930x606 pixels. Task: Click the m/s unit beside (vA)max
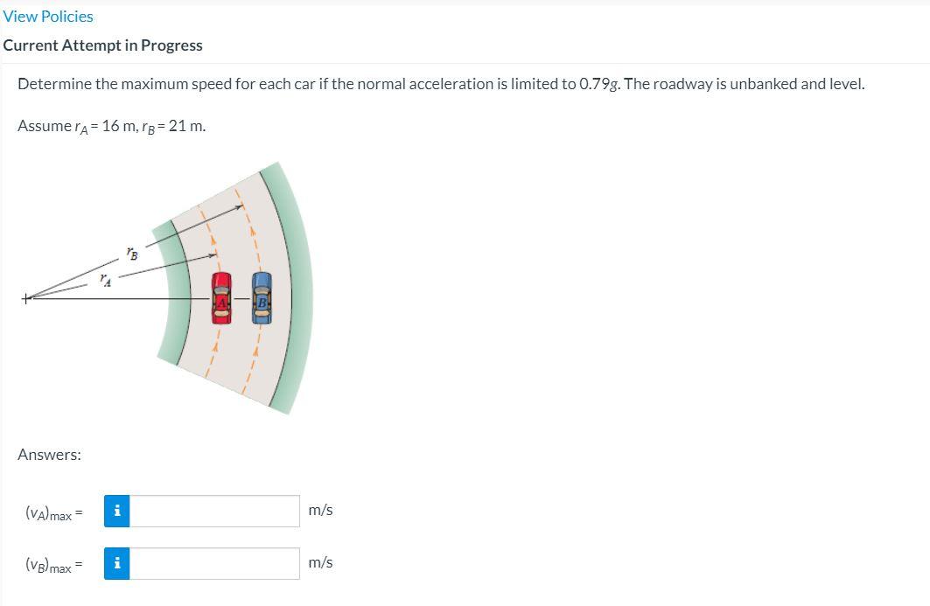coord(320,511)
